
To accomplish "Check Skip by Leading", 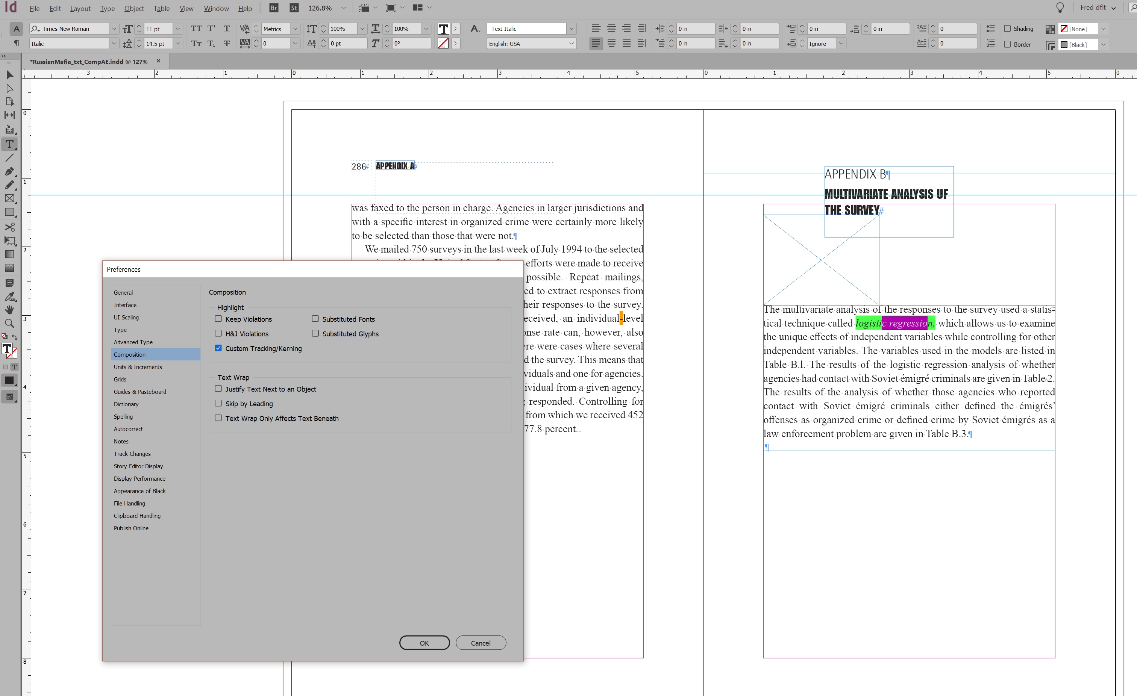I will pyautogui.click(x=218, y=404).
